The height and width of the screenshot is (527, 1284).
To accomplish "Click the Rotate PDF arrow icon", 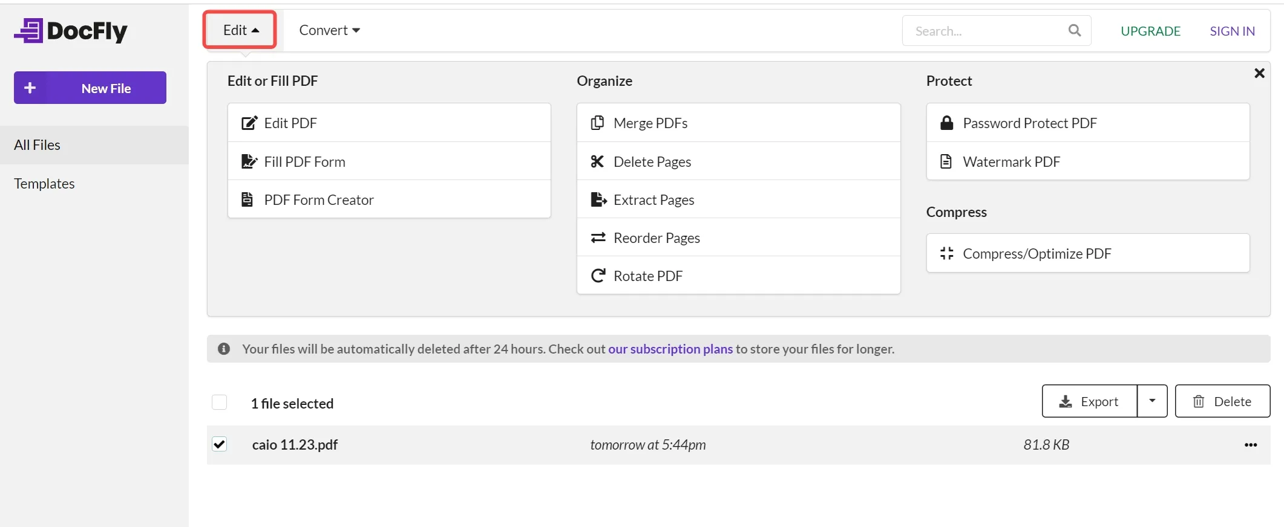I will pyautogui.click(x=598, y=276).
